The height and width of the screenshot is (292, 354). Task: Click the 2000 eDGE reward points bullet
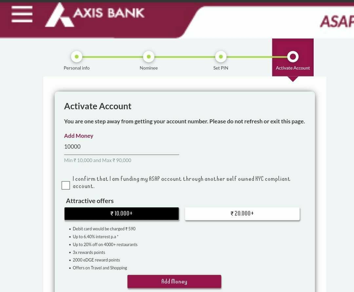coord(96,260)
